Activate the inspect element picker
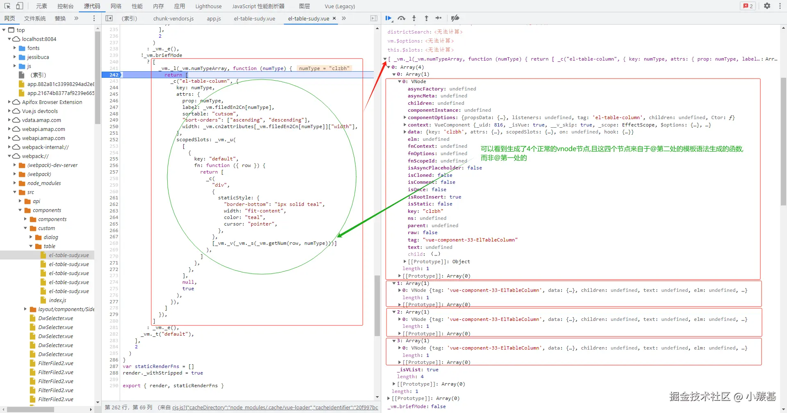Image resolution: width=787 pixels, height=413 pixels. (x=7, y=6)
